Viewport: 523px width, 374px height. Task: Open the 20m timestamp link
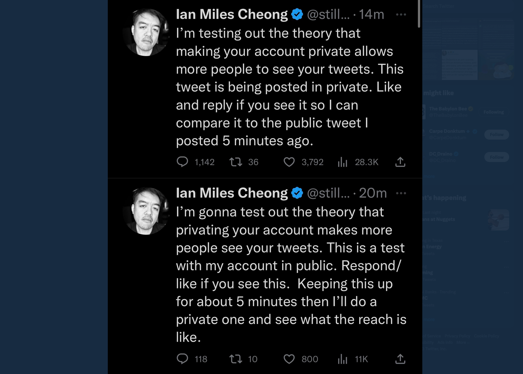coord(373,193)
